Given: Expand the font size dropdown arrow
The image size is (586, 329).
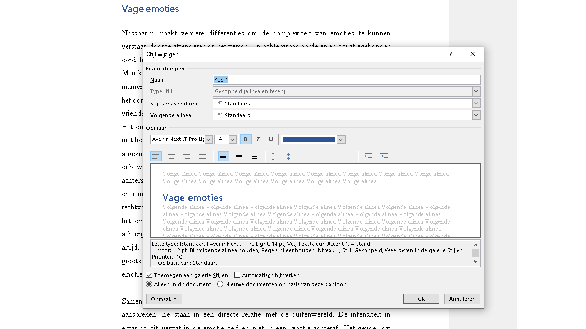Looking at the screenshot, I should (232, 139).
